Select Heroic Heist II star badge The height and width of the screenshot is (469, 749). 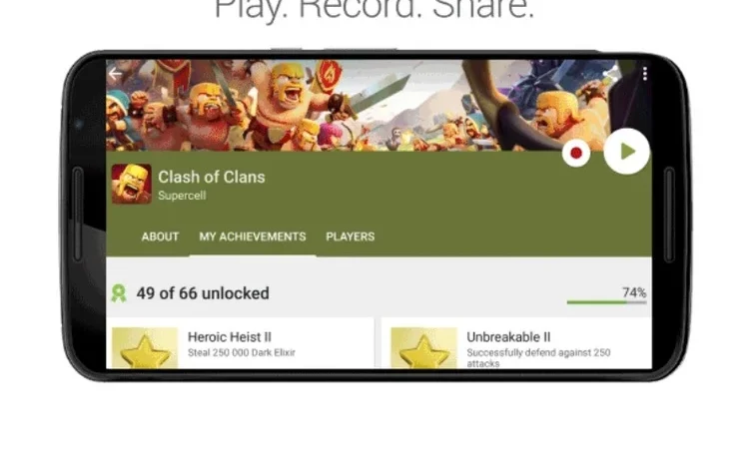(x=145, y=348)
